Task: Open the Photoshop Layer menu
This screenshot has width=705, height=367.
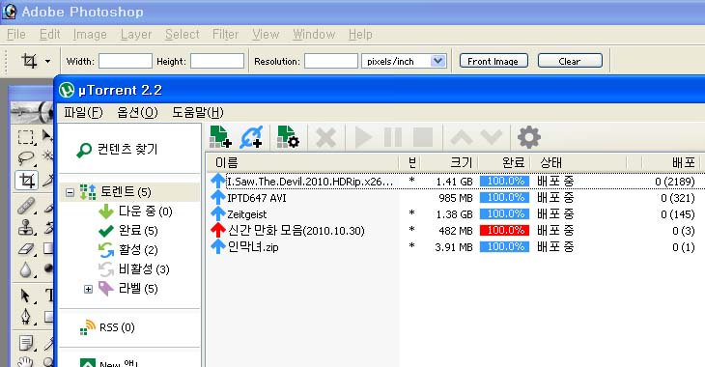Action: coord(136,34)
